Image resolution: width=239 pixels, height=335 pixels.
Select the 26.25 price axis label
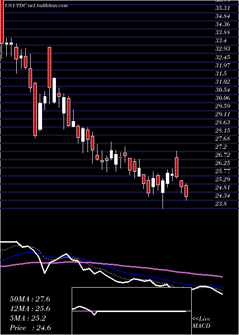coord(222,163)
